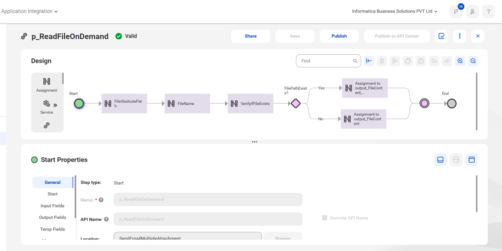Click the Save button

click(x=295, y=36)
